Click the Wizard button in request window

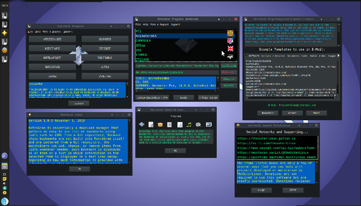pos(292,113)
